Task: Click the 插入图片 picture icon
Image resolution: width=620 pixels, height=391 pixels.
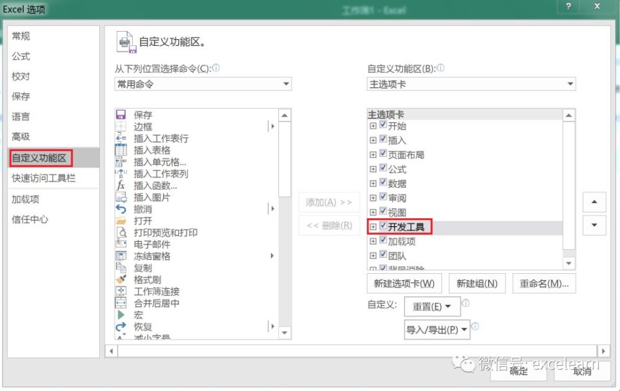Action: 121,197
